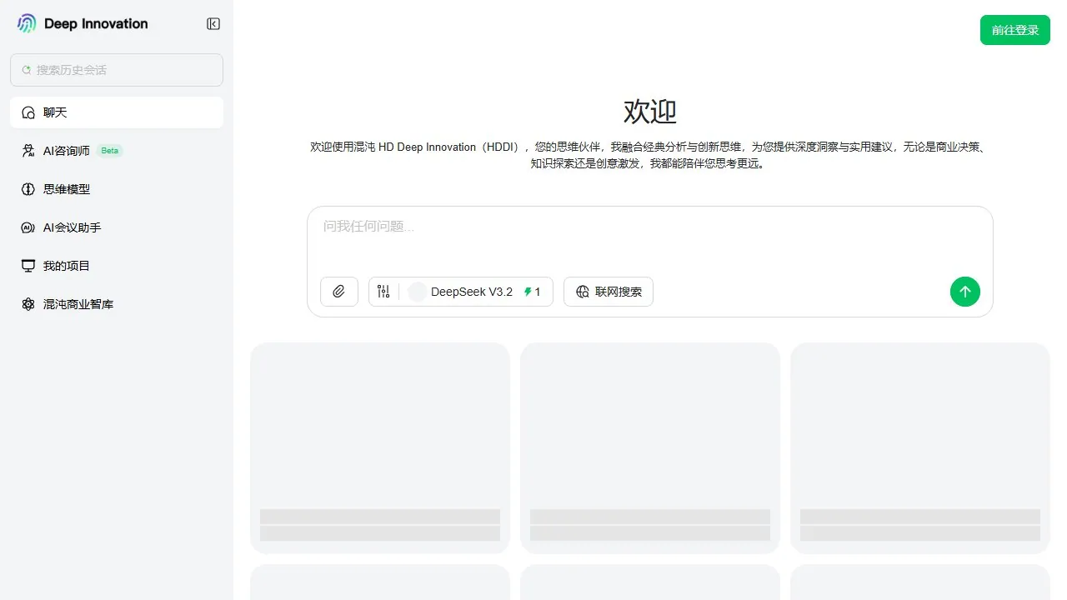Viewport: 1067px width, 600px height.
Task: Collapse the sidebar with the panel icon
Action: point(213,24)
